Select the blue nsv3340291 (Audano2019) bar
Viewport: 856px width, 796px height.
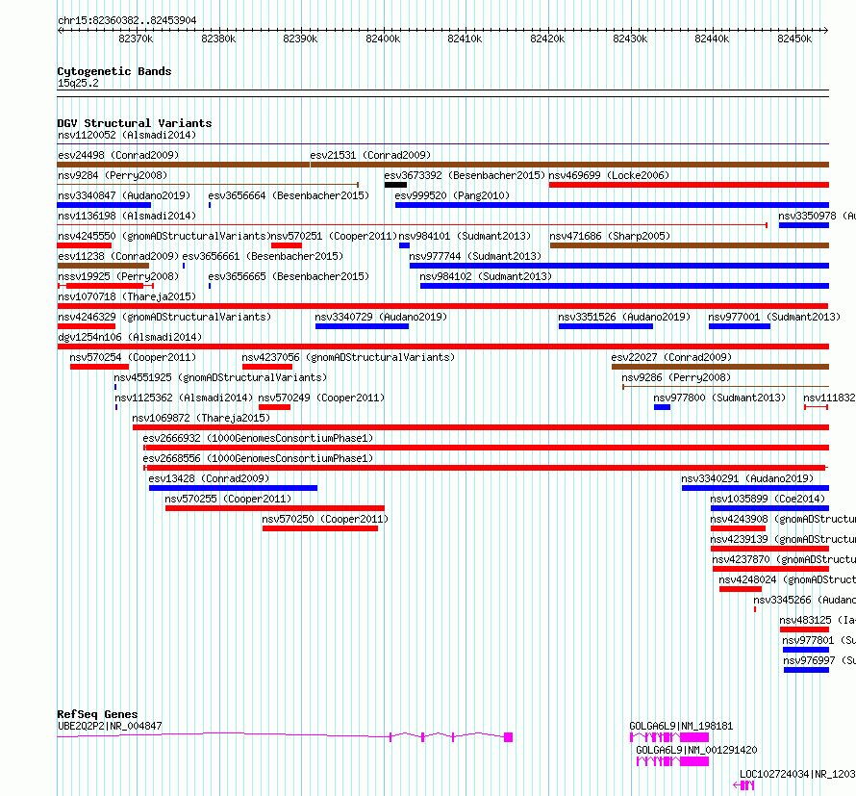pos(755,488)
